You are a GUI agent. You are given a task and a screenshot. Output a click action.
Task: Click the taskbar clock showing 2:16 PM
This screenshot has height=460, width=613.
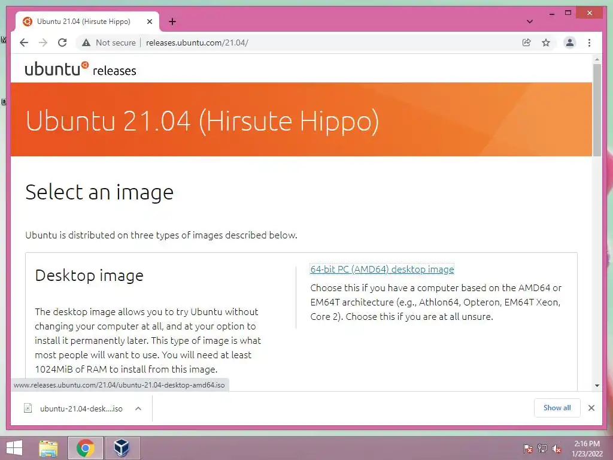tap(587, 448)
